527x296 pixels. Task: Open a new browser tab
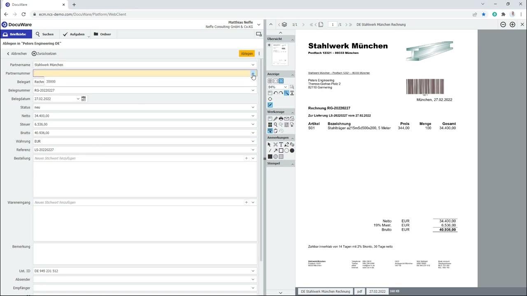(74, 5)
